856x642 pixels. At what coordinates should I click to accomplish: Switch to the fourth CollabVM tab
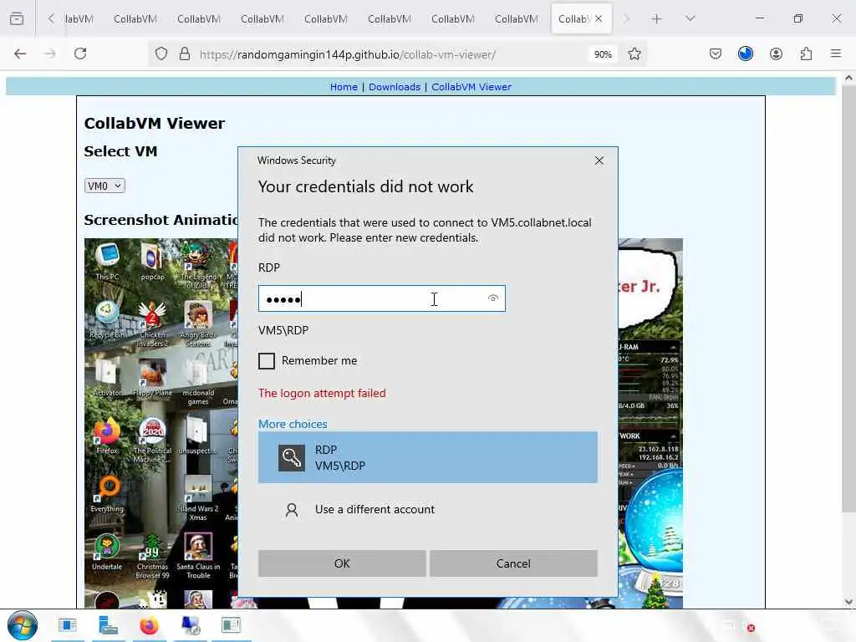(x=262, y=18)
